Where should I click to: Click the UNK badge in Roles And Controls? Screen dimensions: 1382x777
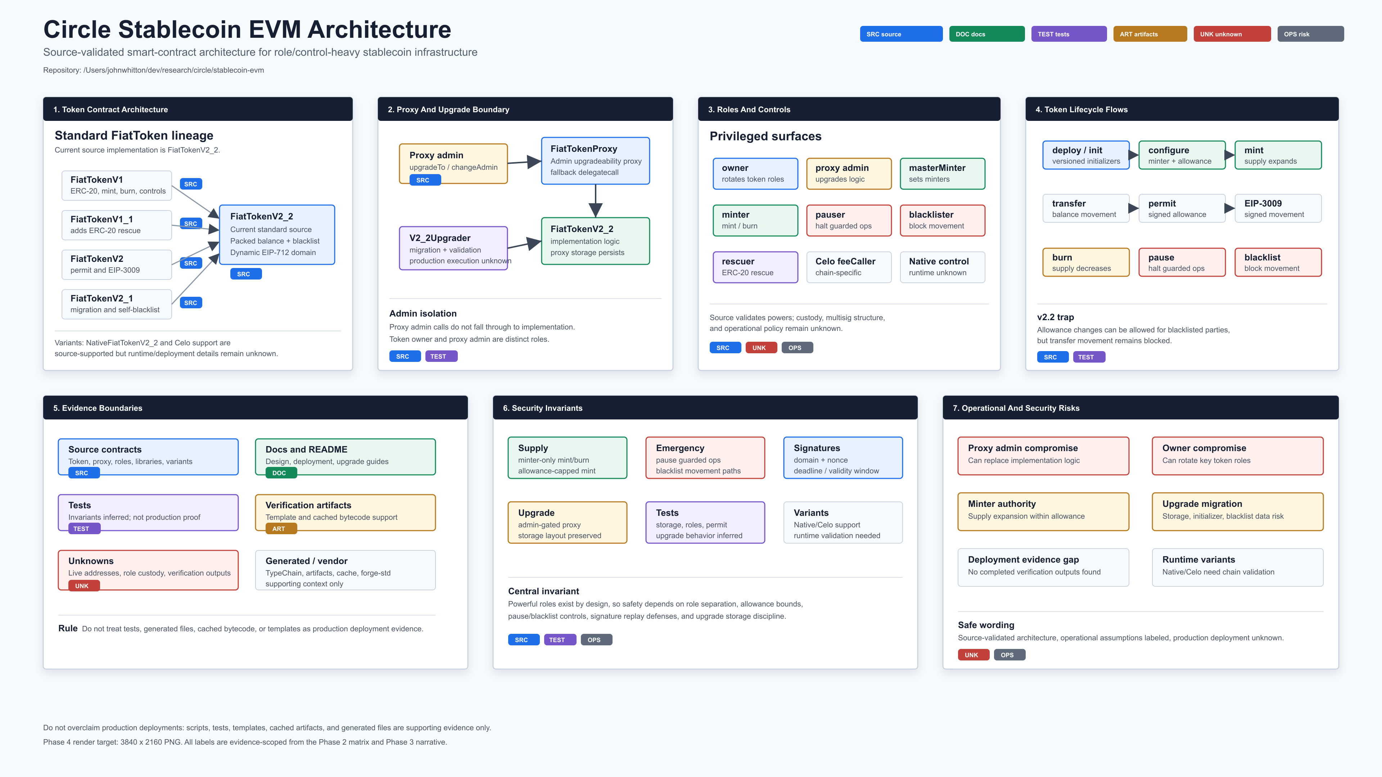click(x=761, y=347)
